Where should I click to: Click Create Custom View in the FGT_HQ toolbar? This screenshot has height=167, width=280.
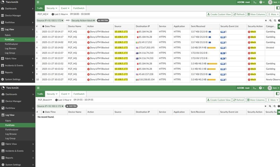219,14
